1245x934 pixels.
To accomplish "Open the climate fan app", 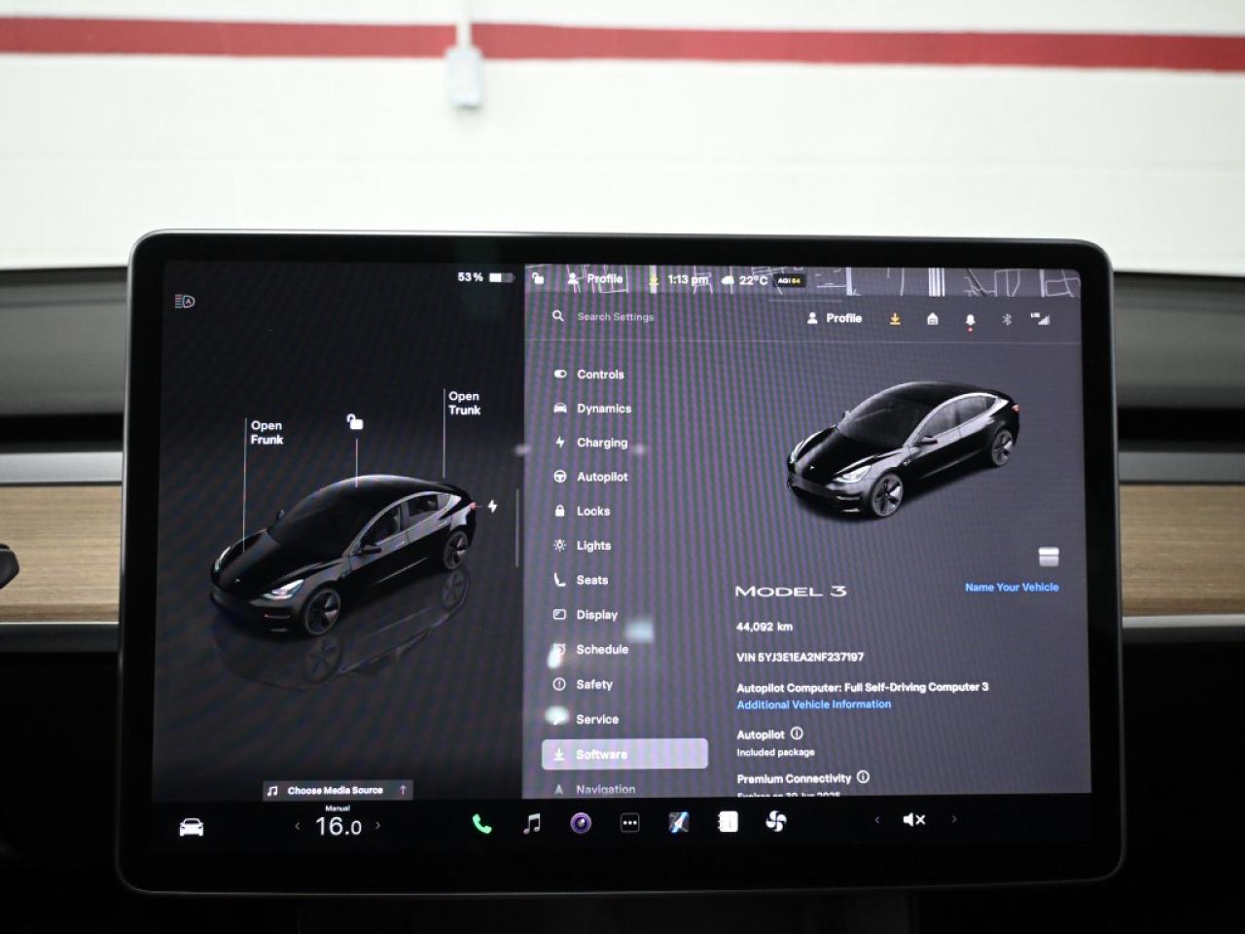I will pyautogui.click(x=776, y=821).
